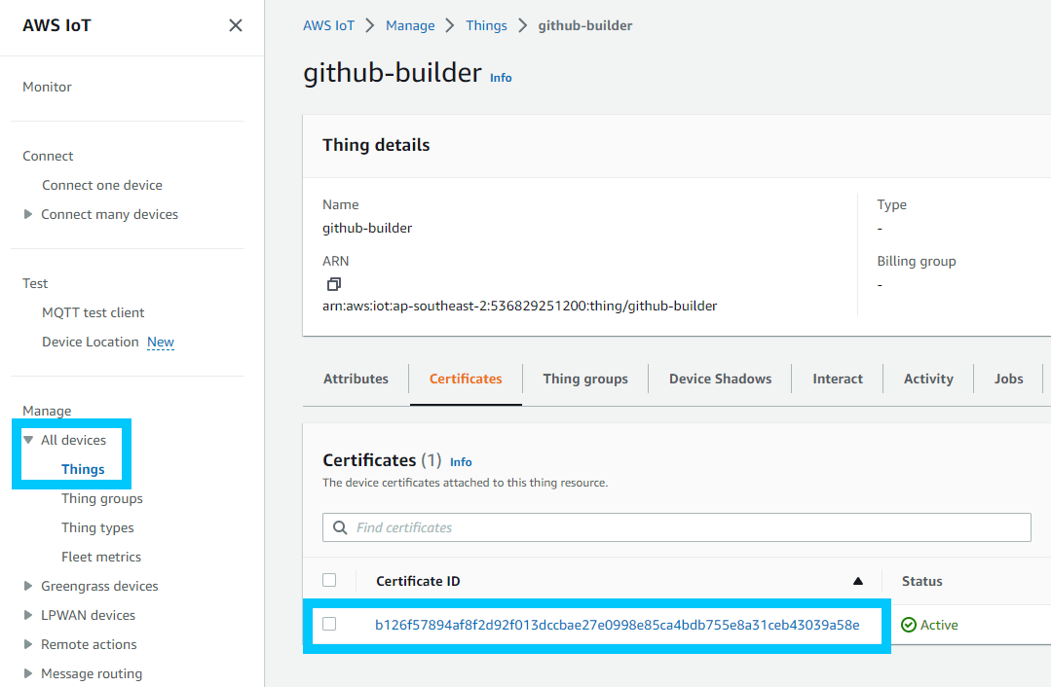Click the New badge next to Device Location
1051x687 pixels.
coord(160,342)
